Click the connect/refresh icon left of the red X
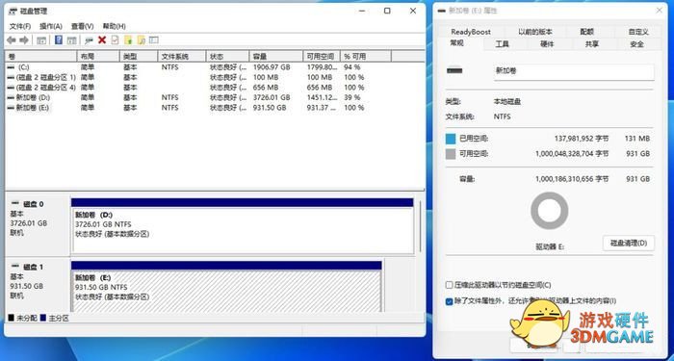This screenshot has height=361, width=674. [x=89, y=40]
